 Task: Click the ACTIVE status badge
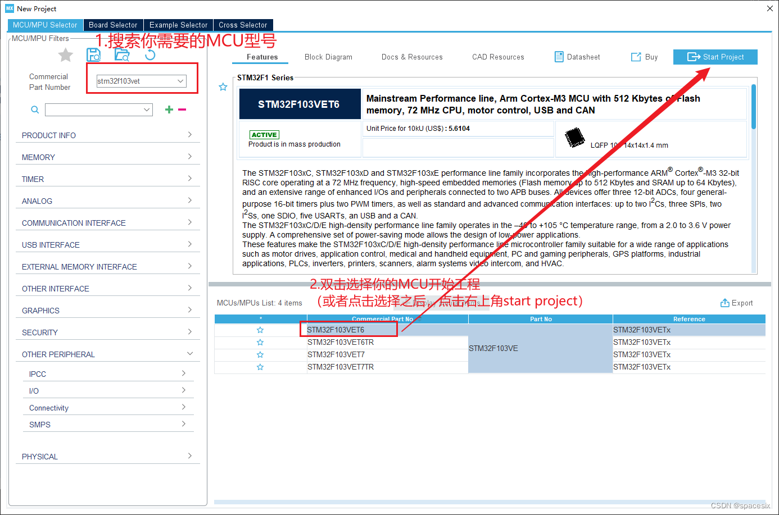[x=264, y=135]
